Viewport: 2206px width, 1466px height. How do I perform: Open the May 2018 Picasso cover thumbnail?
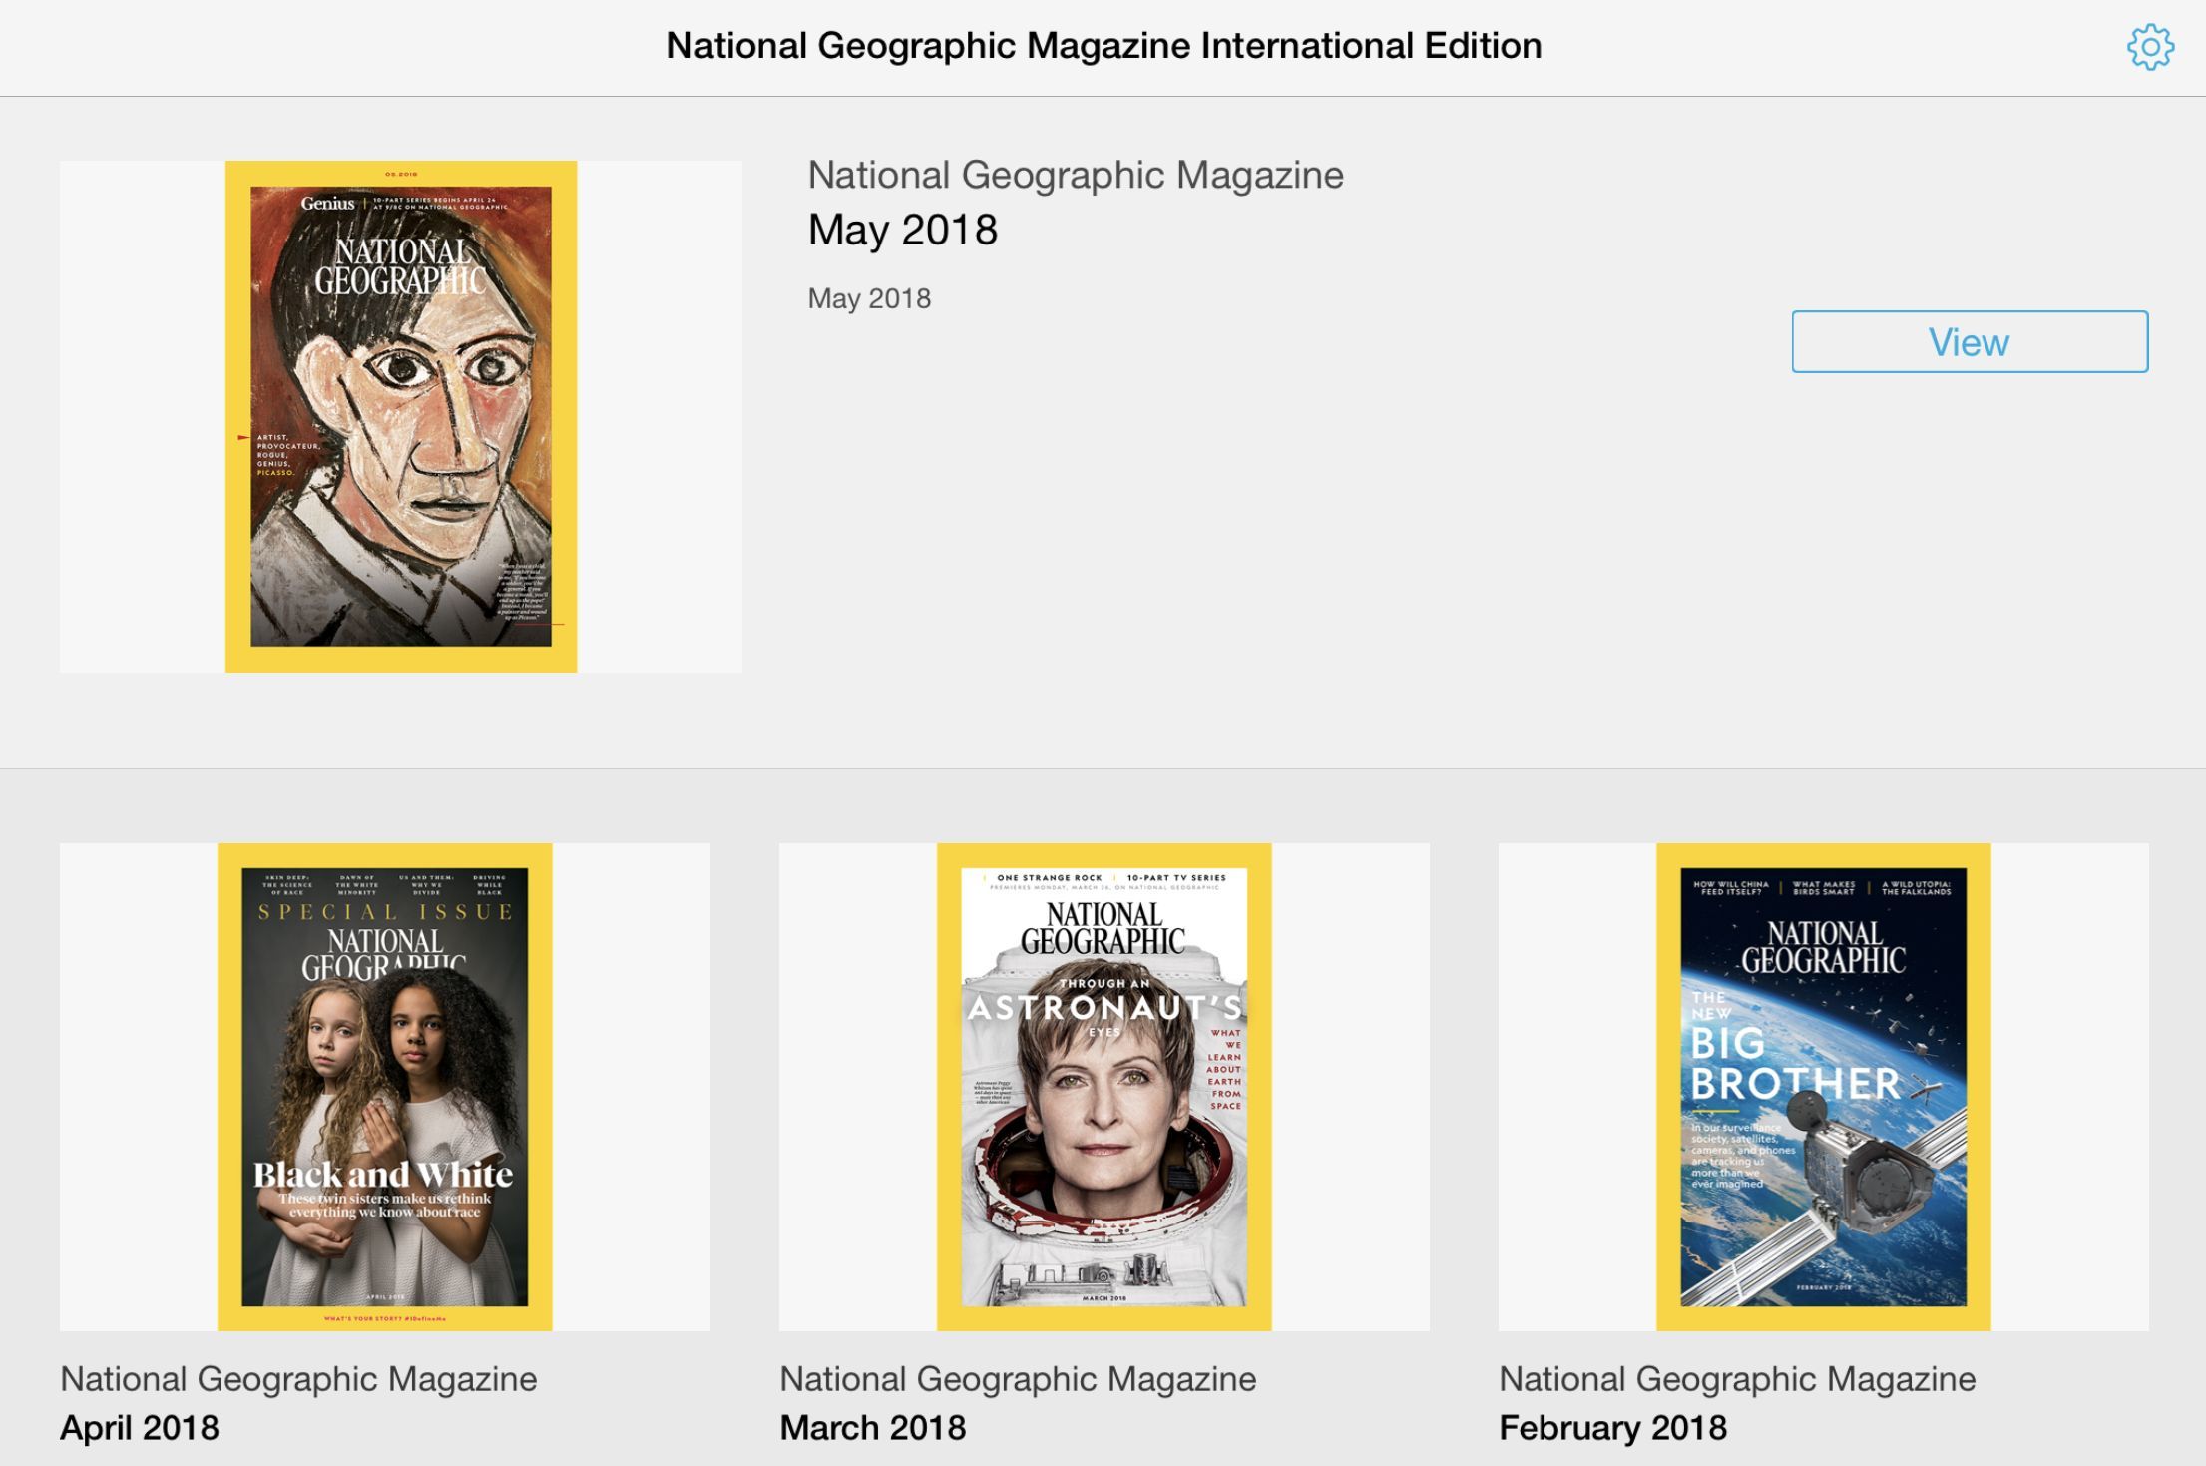(x=401, y=416)
